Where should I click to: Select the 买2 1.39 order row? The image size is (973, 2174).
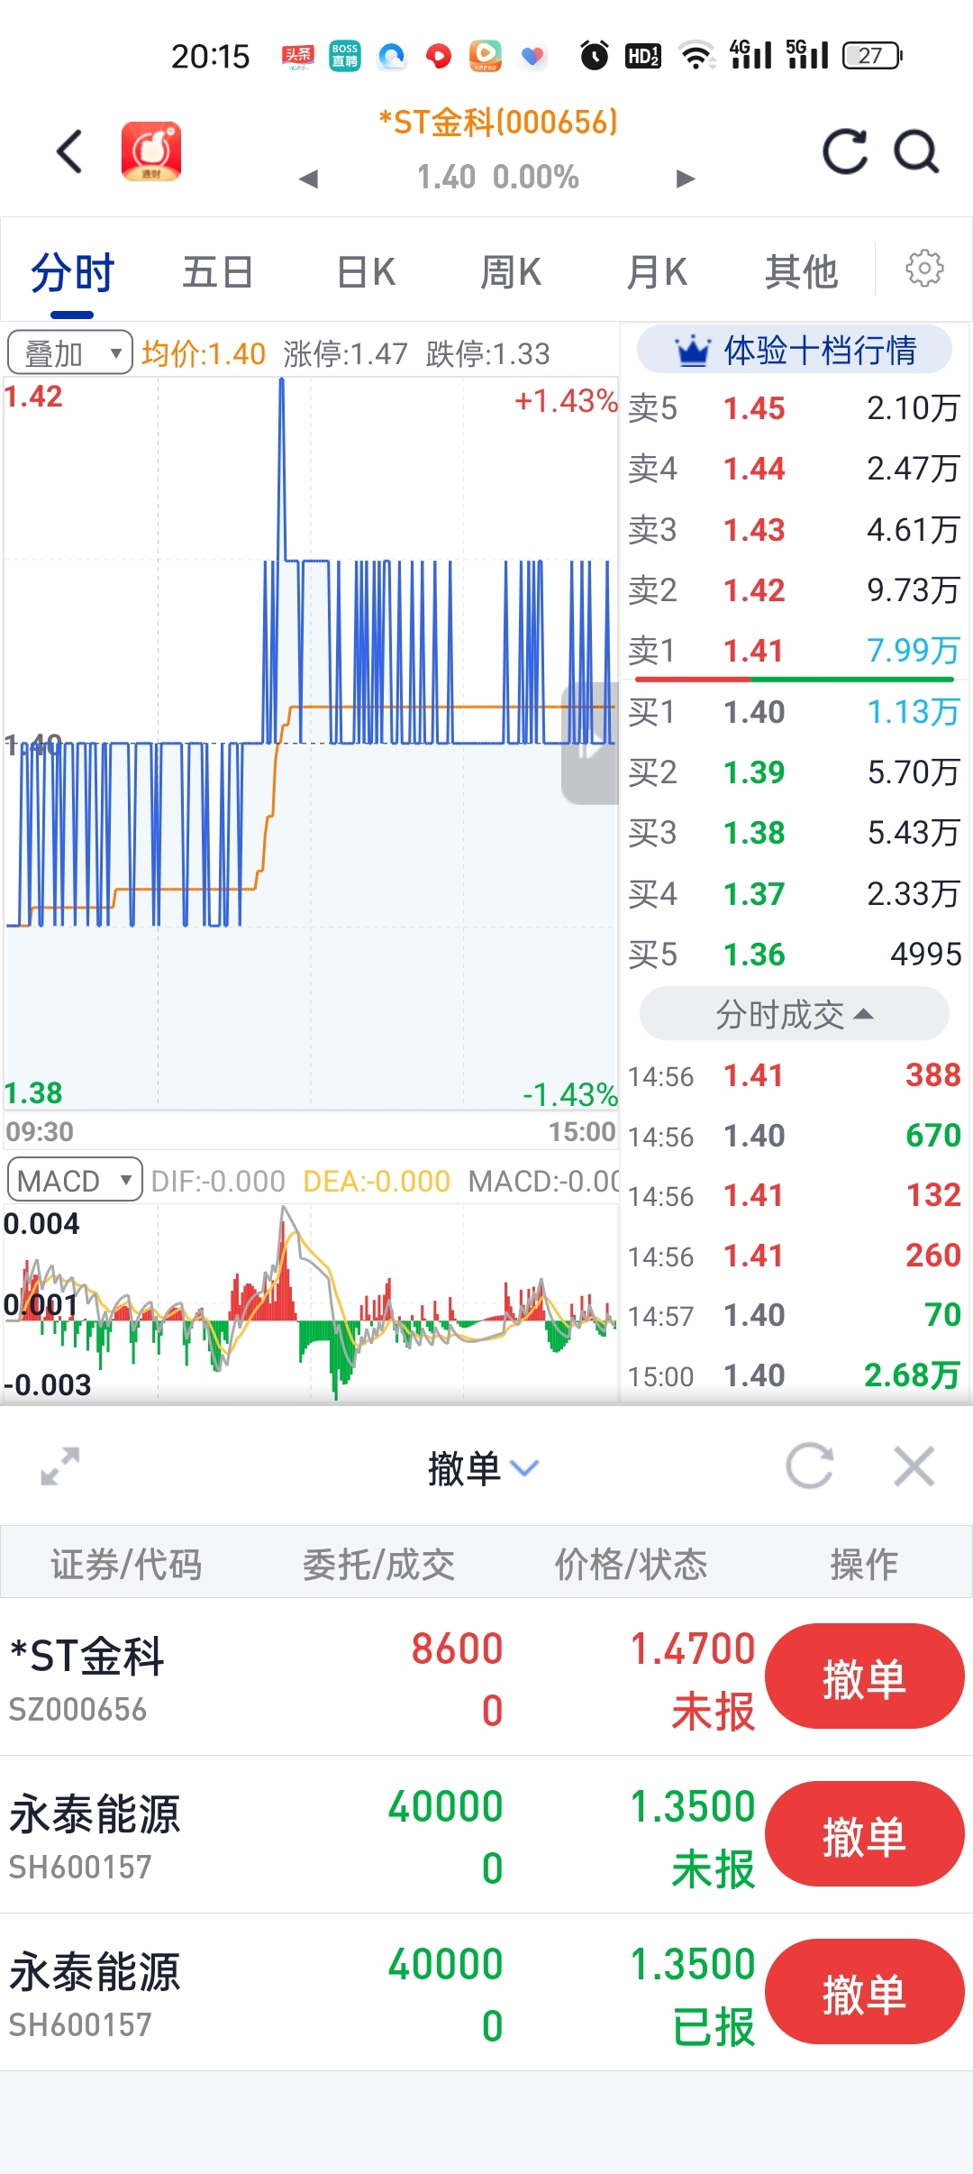[794, 772]
